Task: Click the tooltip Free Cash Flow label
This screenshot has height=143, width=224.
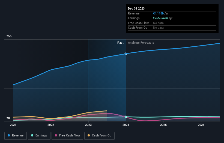Action: [138, 23]
